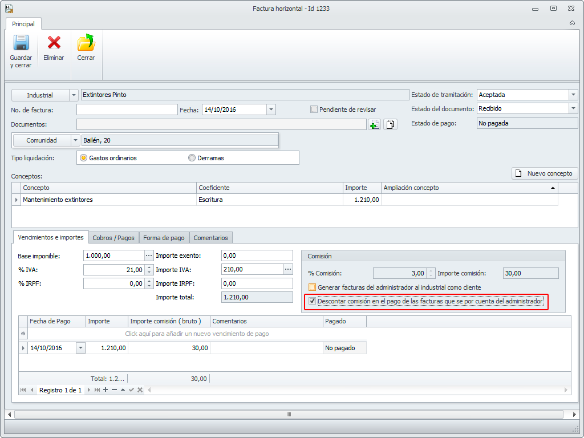Viewport: 584px width, 438px height.
Task: Click the add document icon beside Documentos
Action: tap(374, 124)
